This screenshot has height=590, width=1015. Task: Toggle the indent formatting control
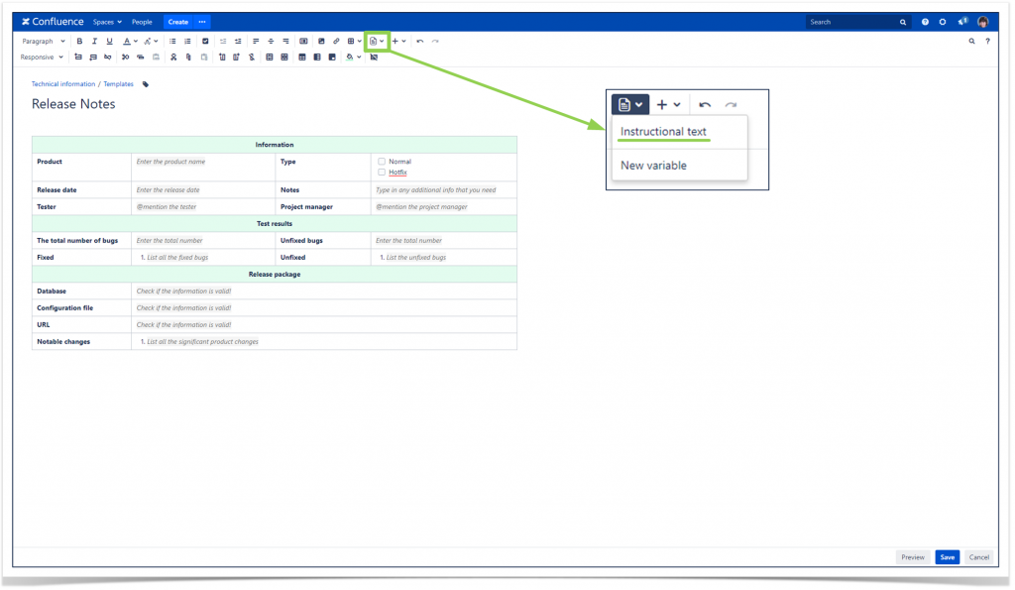click(238, 41)
